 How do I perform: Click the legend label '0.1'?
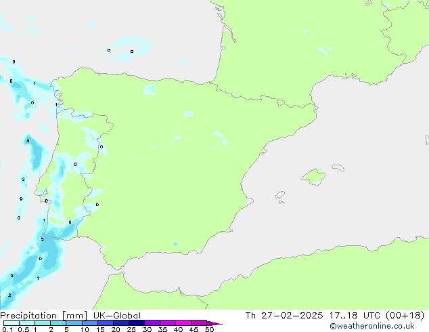pyautogui.click(x=7, y=329)
